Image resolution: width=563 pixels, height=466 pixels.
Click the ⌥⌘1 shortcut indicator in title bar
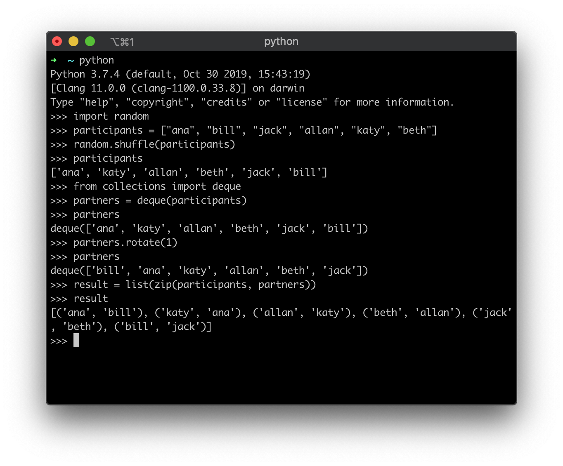coord(122,42)
